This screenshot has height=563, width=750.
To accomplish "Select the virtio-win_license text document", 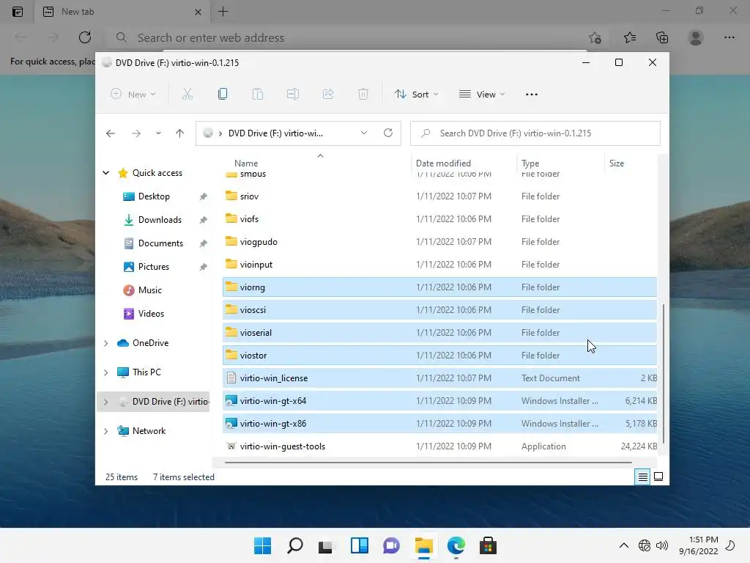I will 439,378.
